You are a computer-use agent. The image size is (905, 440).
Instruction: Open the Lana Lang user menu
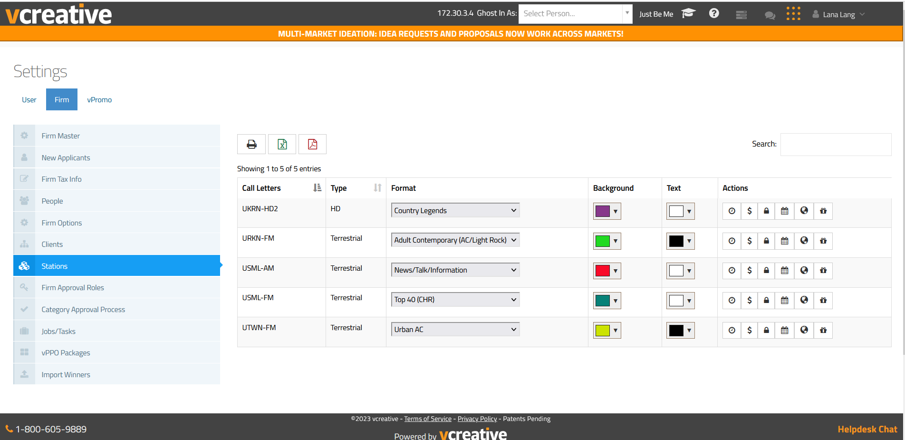pos(838,14)
